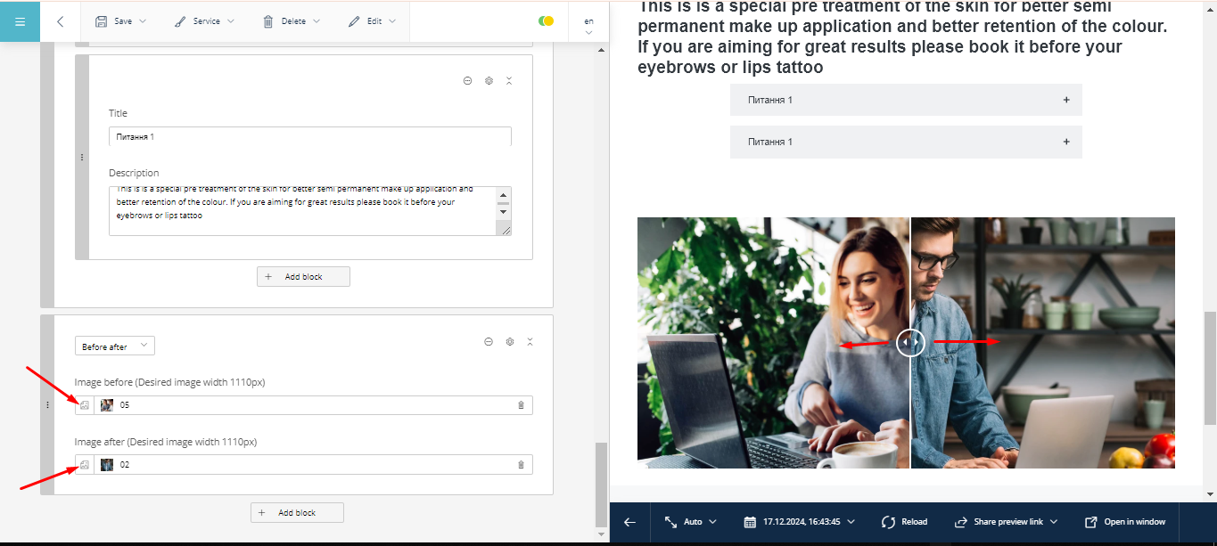This screenshot has width=1217, height=546.
Task: Click the back chevron in top toolbar
Action: 60,21
